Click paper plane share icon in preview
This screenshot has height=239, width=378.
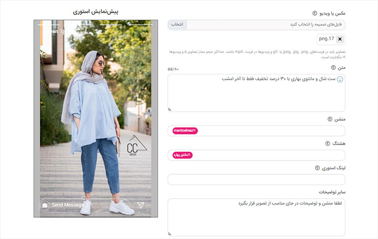(140, 205)
